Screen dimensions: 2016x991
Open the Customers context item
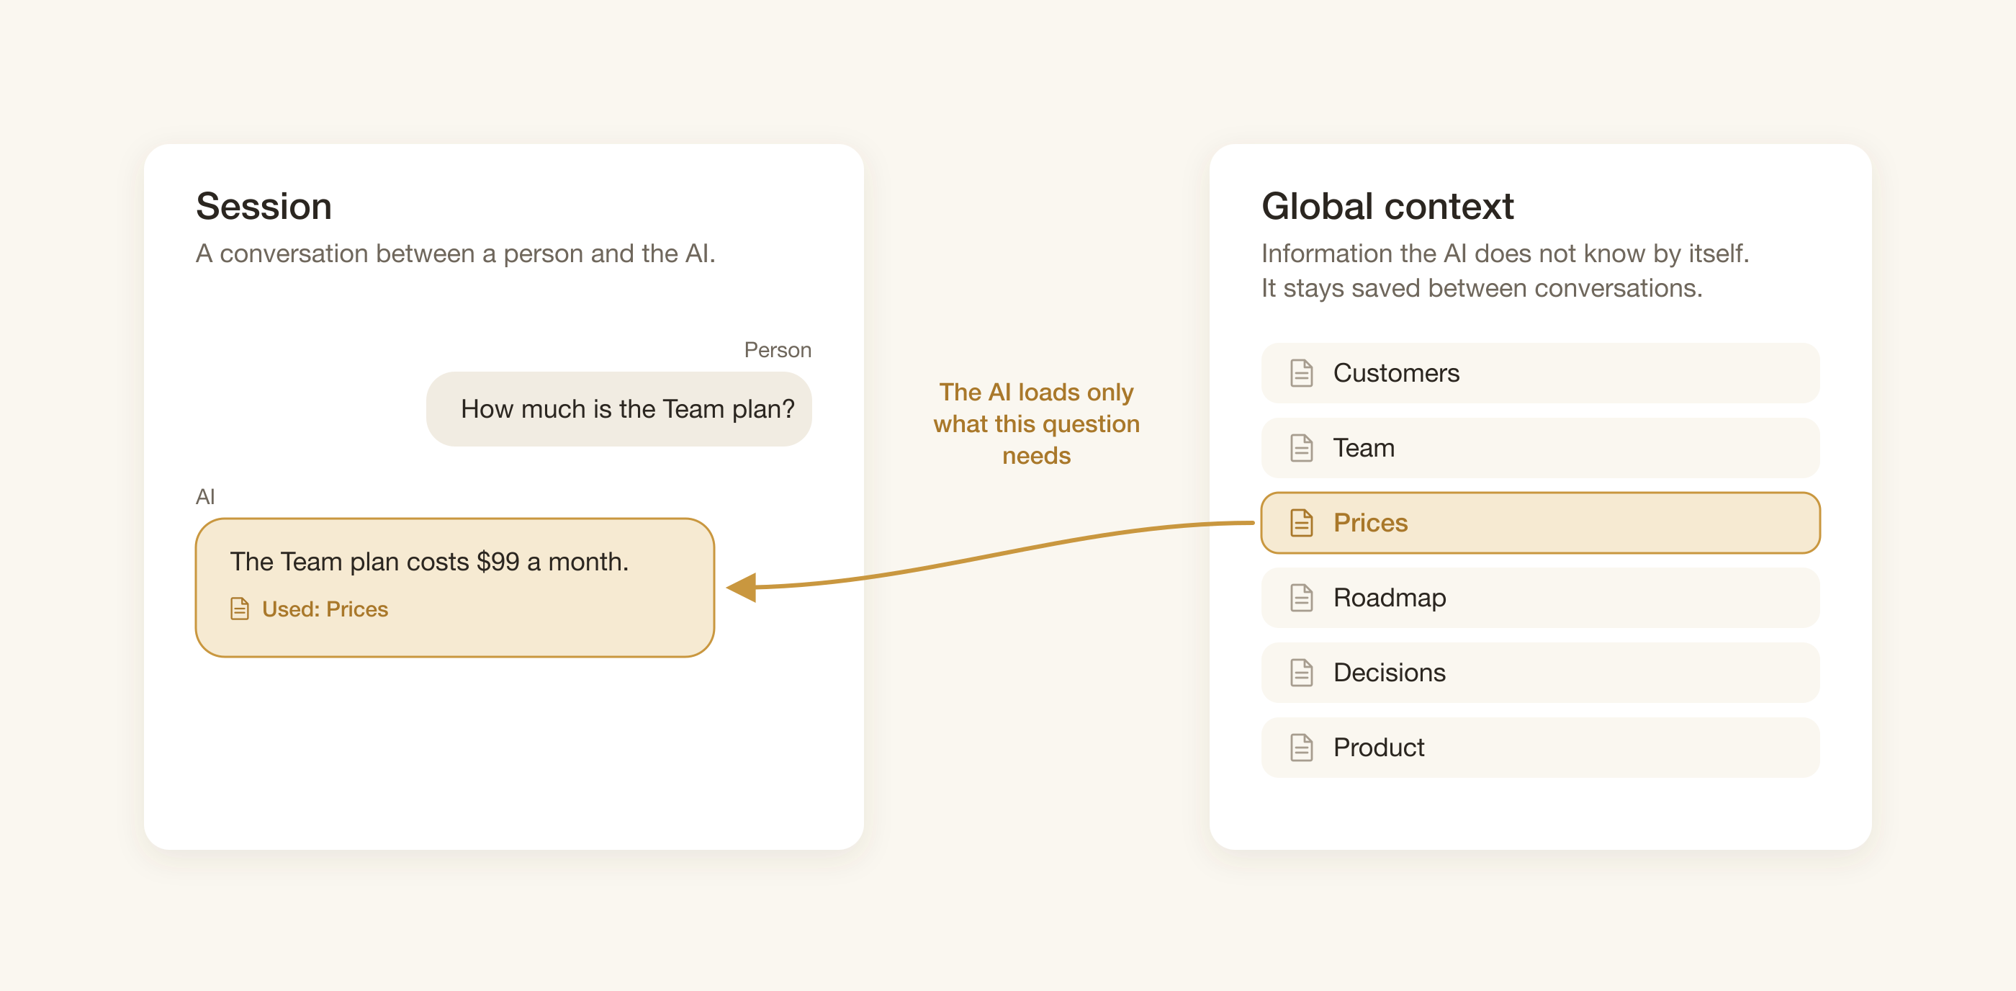tap(1539, 372)
